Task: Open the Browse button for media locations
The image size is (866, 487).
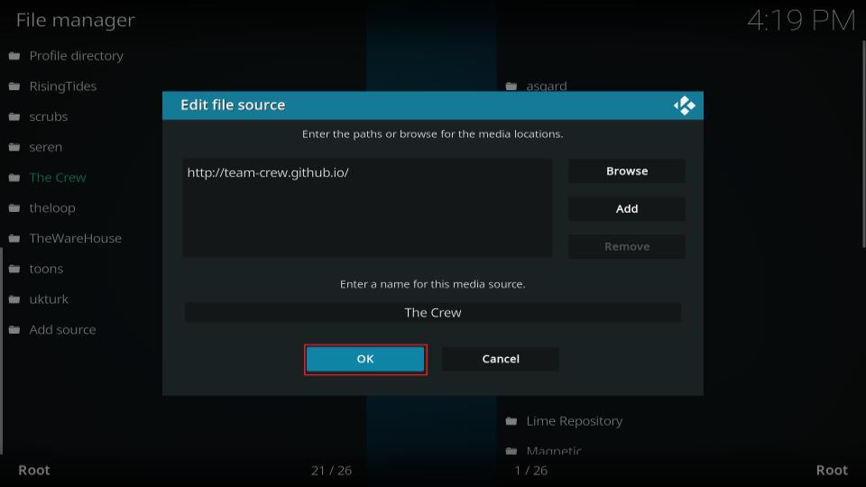Action: tap(627, 171)
